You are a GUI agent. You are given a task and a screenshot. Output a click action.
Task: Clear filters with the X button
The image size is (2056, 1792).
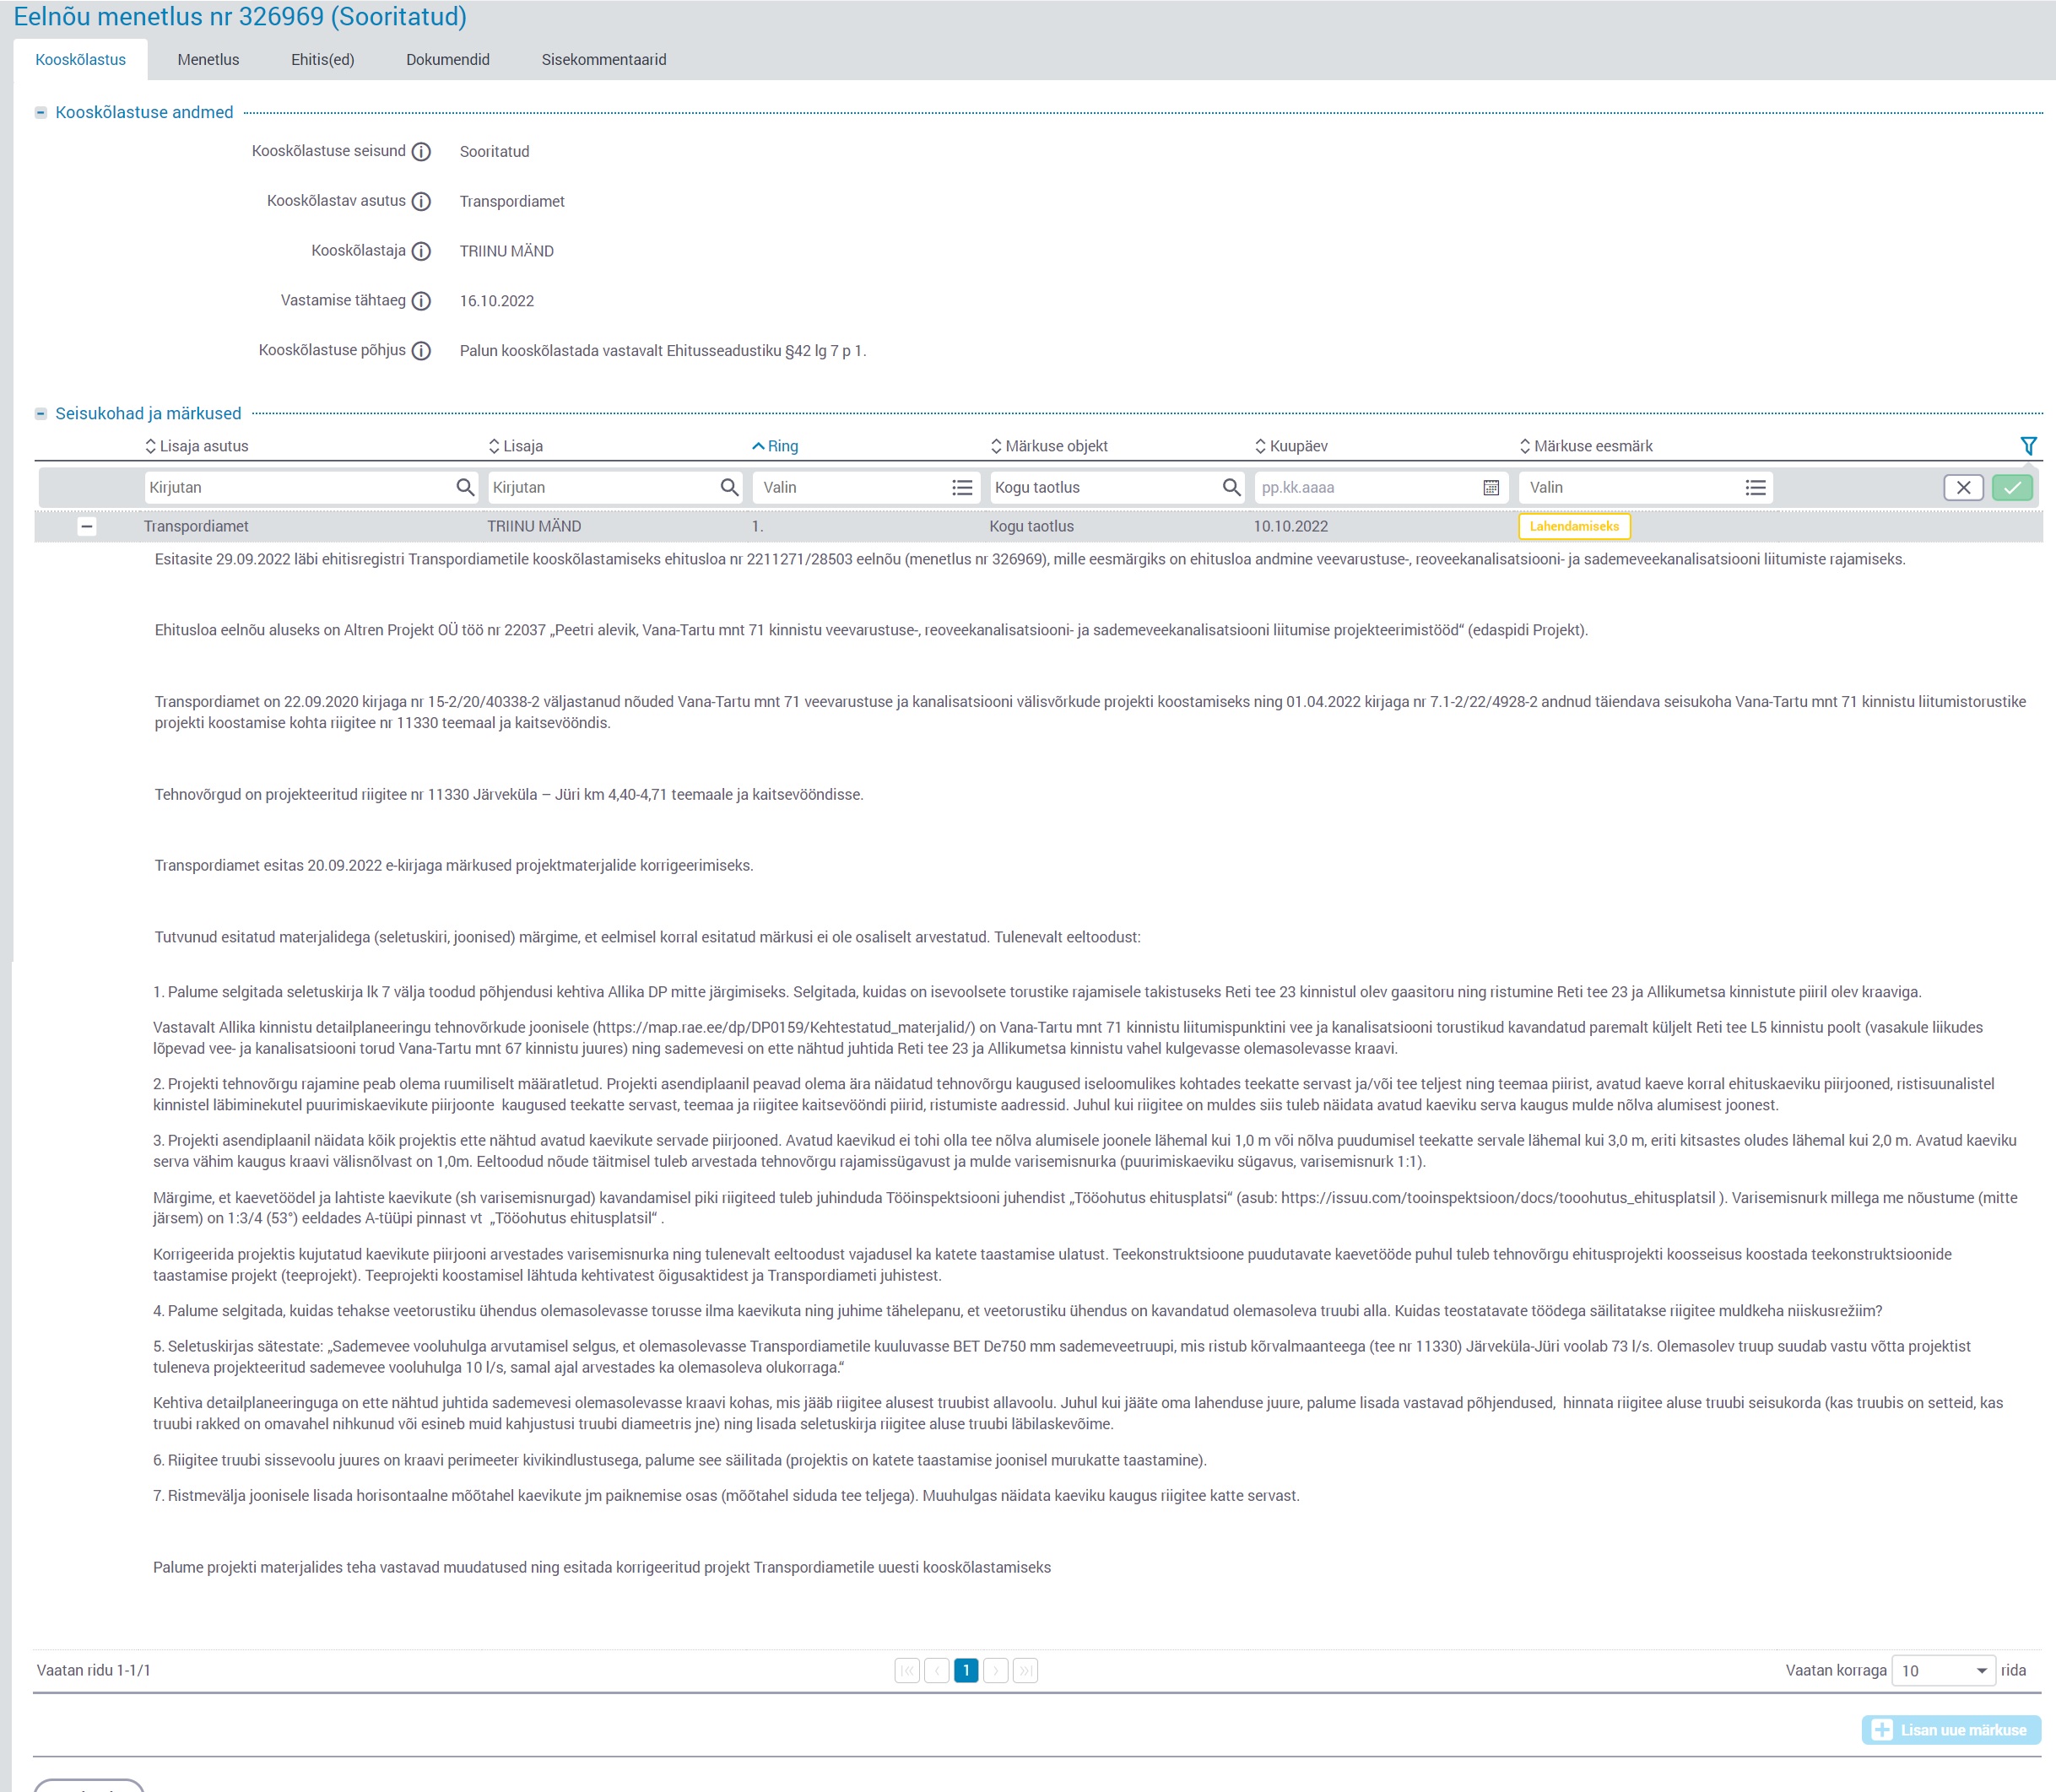(1963, 487)
